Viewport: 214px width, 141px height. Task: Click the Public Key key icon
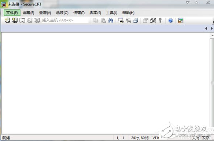[160, 21]
